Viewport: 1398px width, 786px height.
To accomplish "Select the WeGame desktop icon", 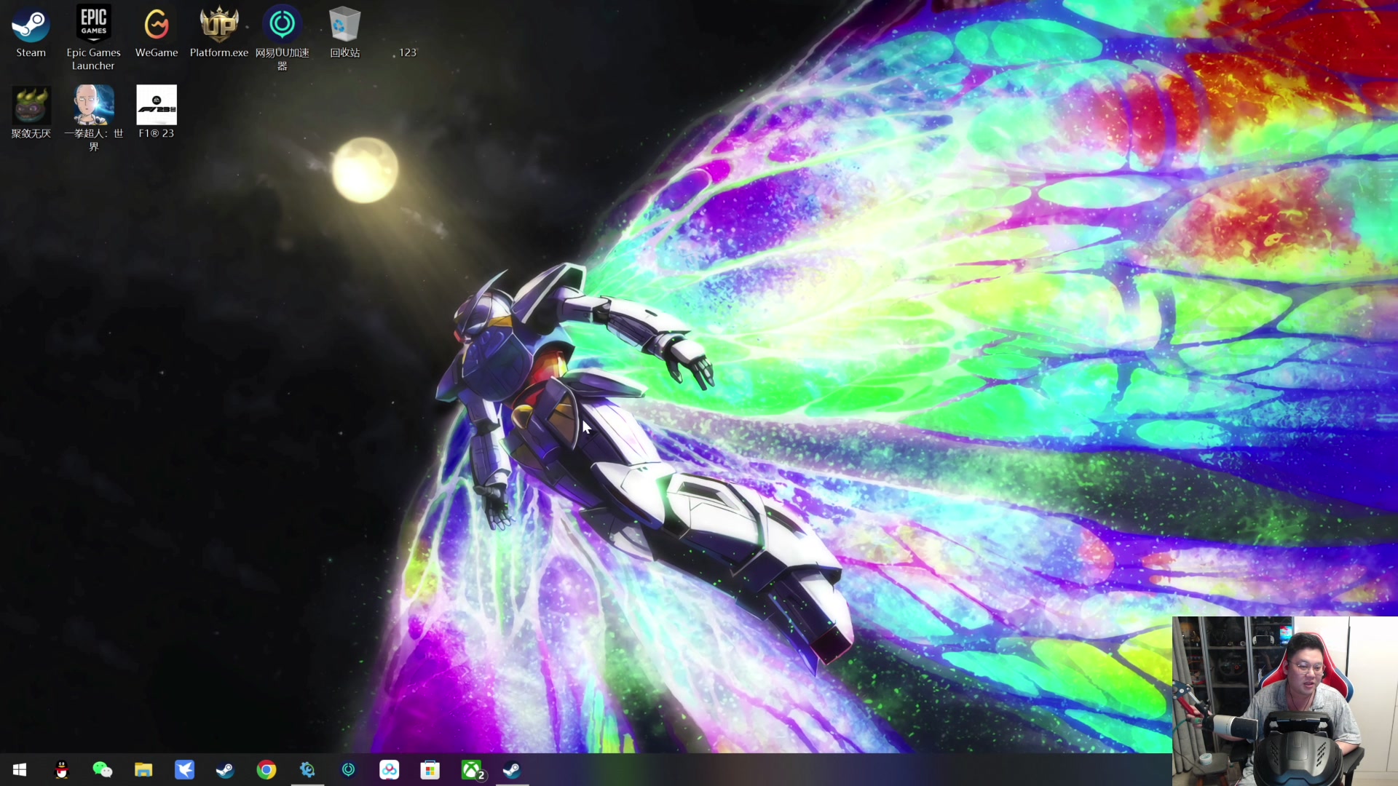I will point(157,33).
